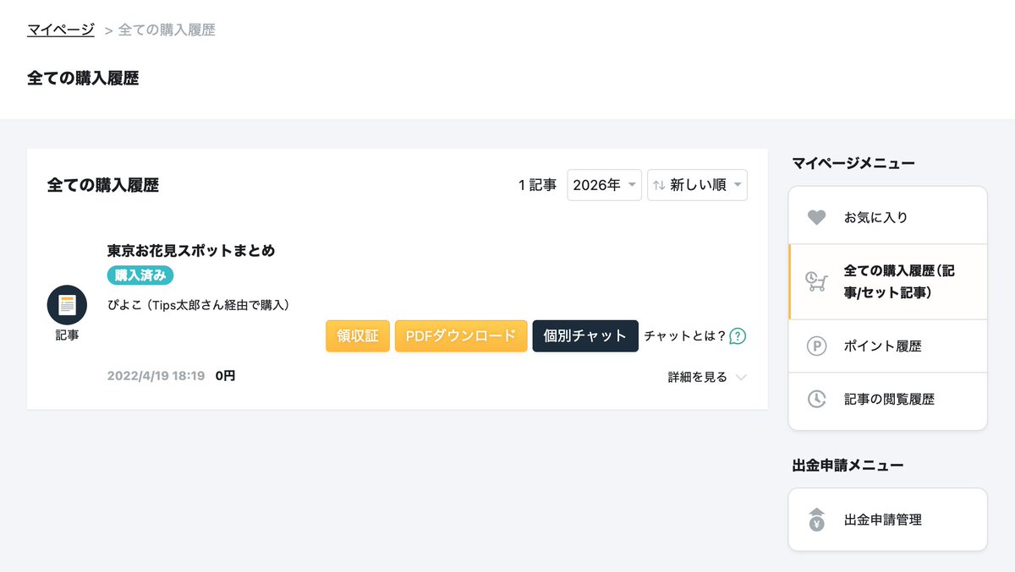Viewport: 1015px width, 572px height.
Task: Select 記事の閲覧履歴 menu entry
Action: [887, 399]
